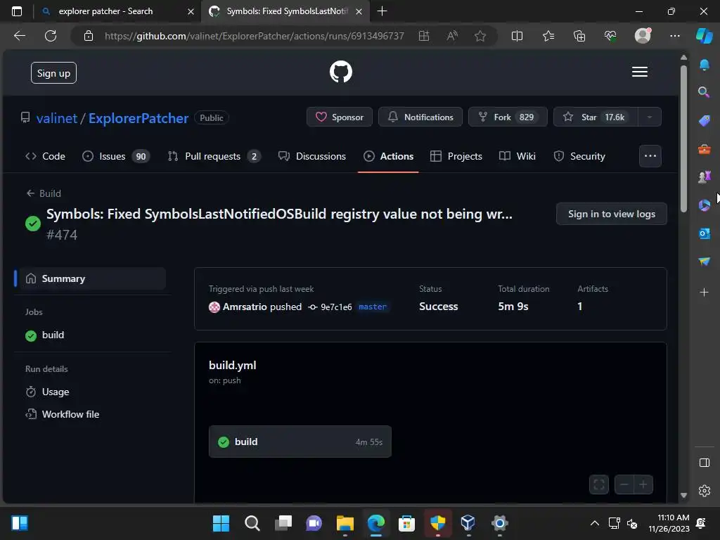Open Edge profile avatar
720x540 pixels.
(x=643, y=36)
